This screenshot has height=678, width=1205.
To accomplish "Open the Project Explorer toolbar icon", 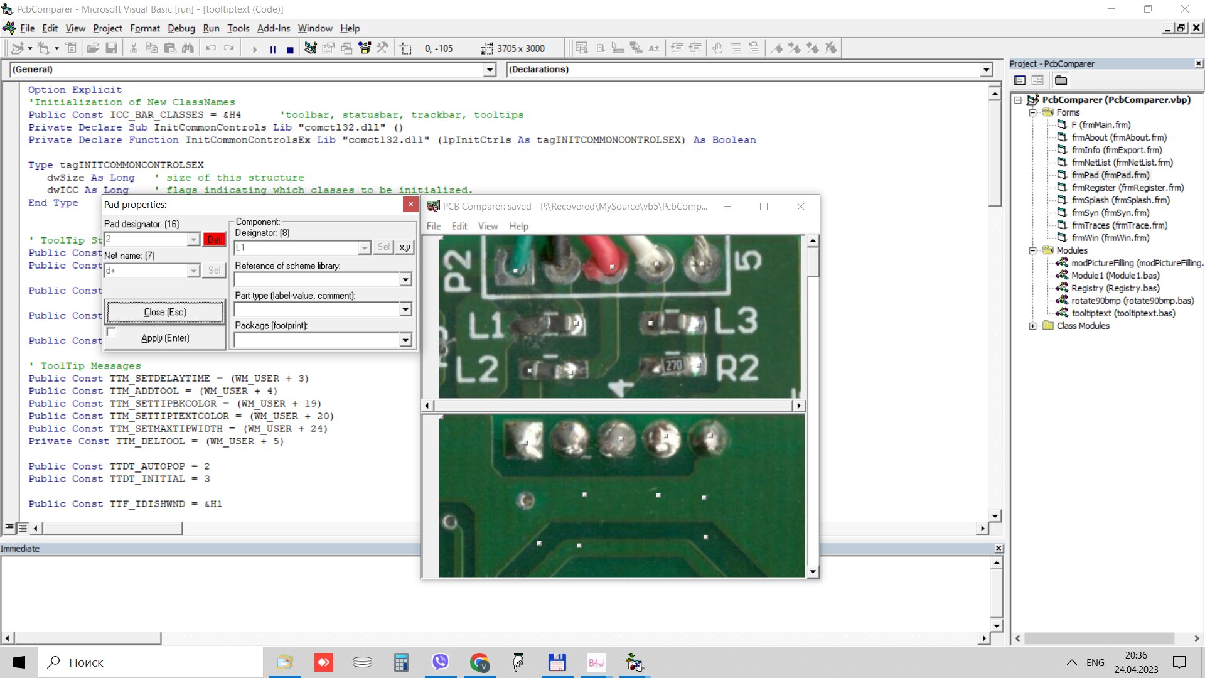I will click(x=310, y=48).
